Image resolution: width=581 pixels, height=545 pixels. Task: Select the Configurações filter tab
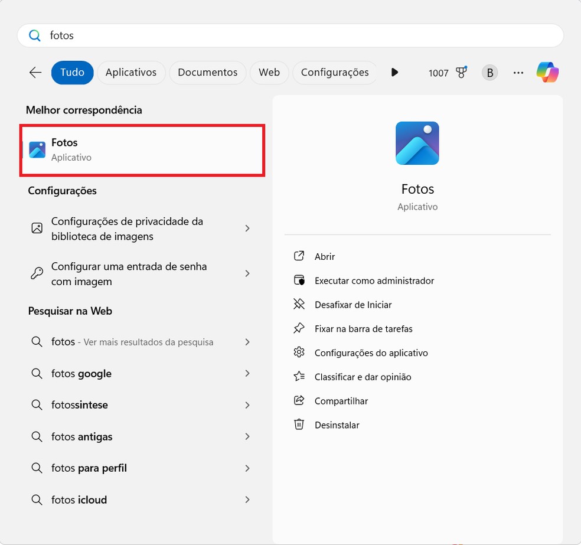[335, 72]
